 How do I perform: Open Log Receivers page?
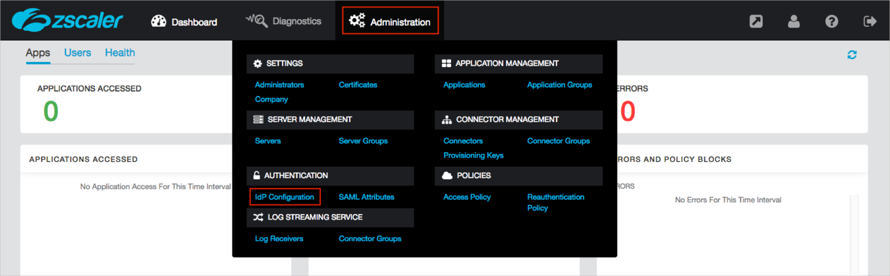279,238
